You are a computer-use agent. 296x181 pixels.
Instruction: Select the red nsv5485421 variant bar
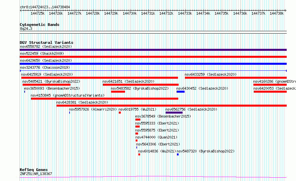47,85
